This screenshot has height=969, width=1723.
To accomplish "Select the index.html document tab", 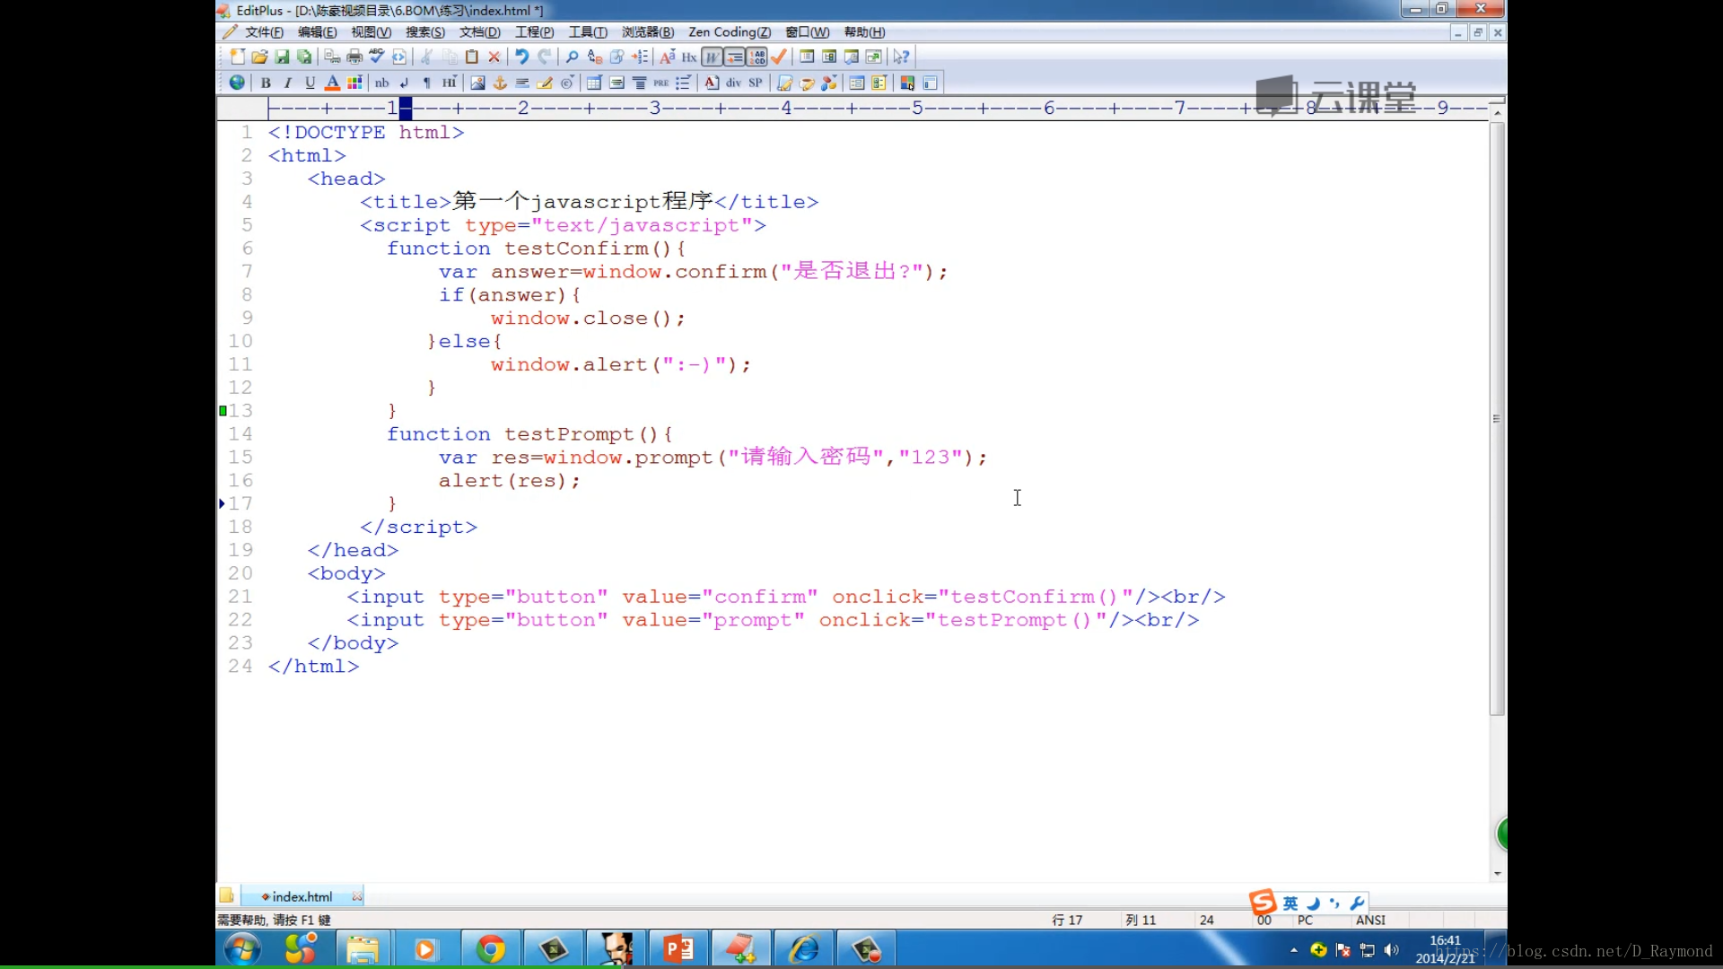I will click(302, 896).
